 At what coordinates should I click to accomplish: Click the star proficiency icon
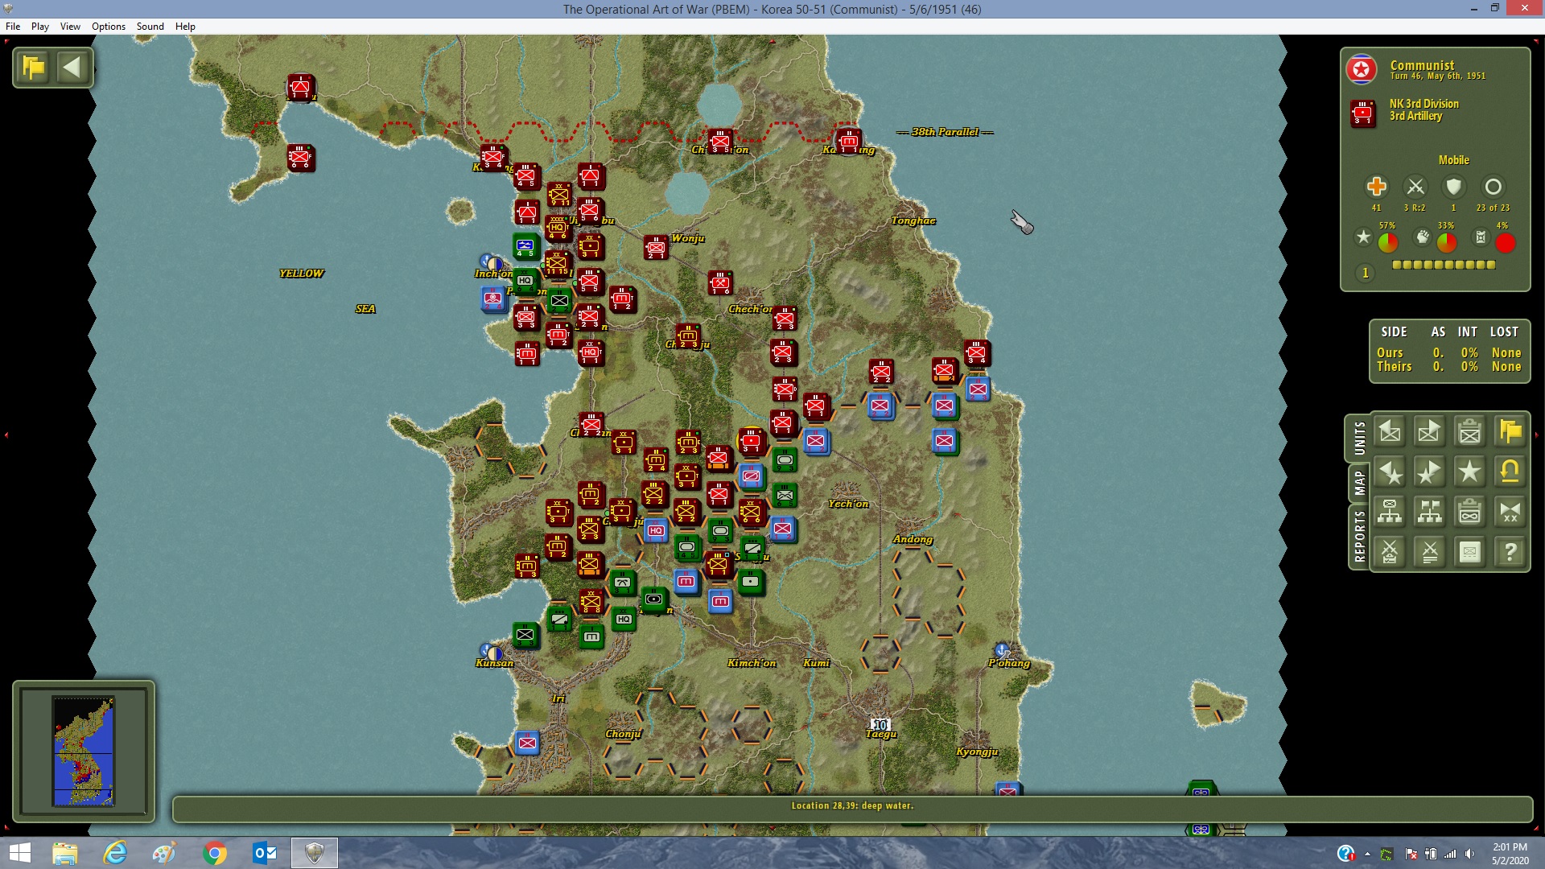click(x=1363, y=237)
